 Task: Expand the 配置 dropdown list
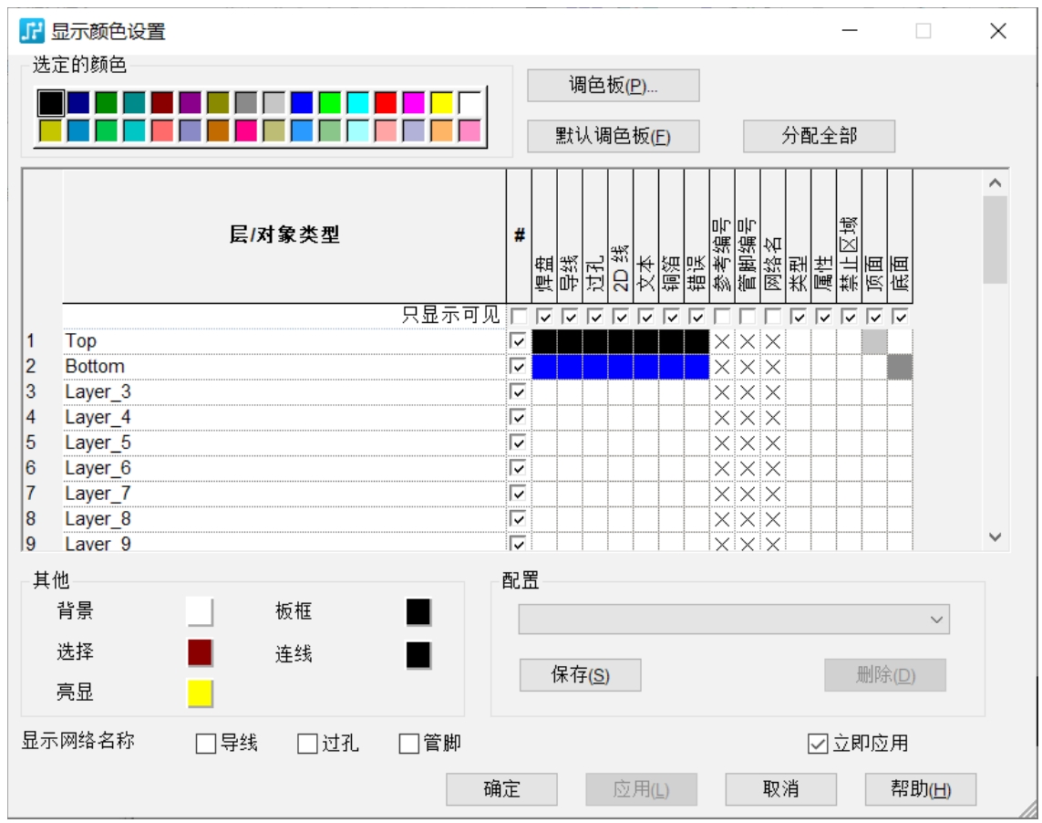tap(936, 620)
